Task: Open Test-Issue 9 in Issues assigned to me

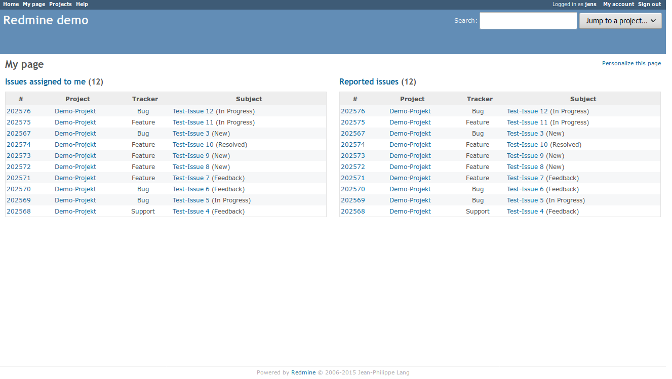Action: [x=191, y=156]
